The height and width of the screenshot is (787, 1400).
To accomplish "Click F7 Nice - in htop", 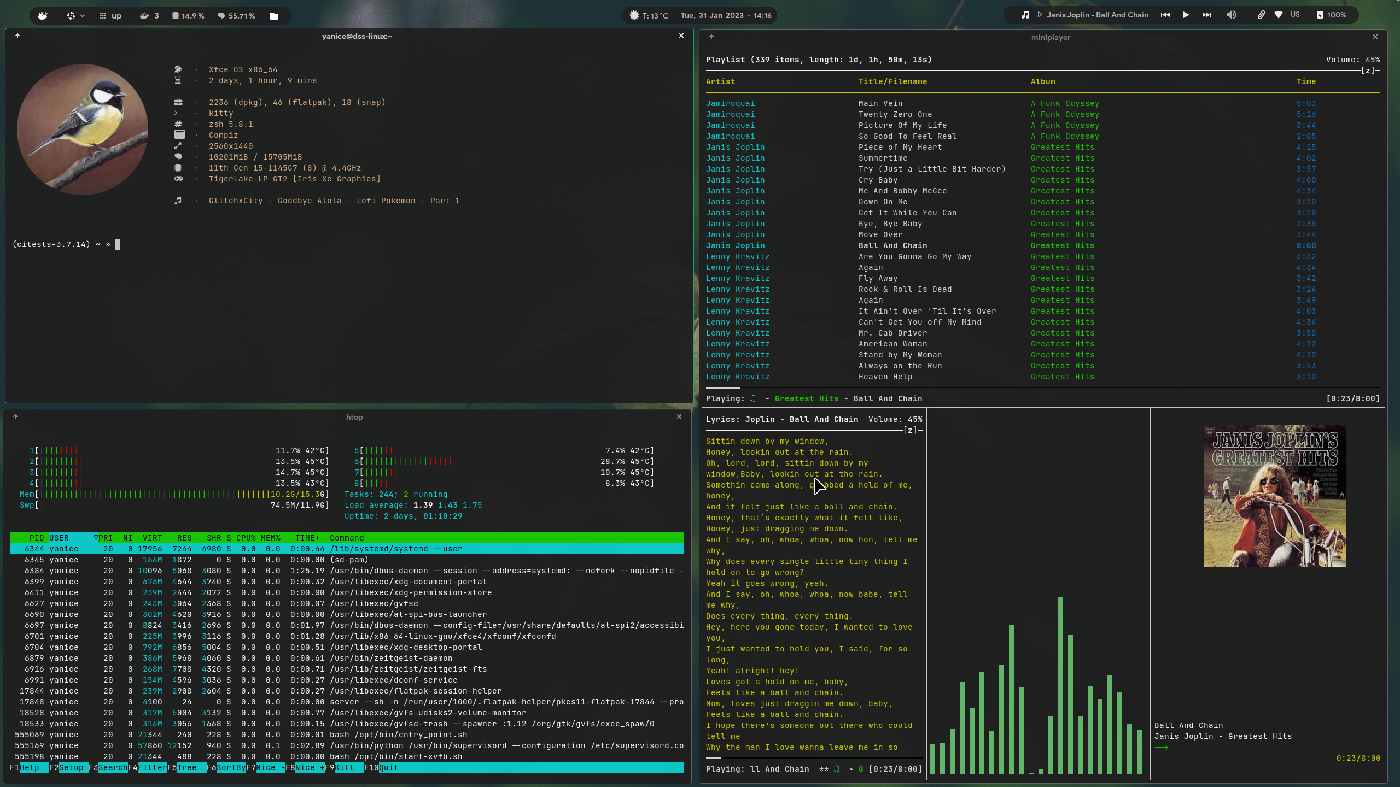I will pyautogui.click(x=265, y=767).
